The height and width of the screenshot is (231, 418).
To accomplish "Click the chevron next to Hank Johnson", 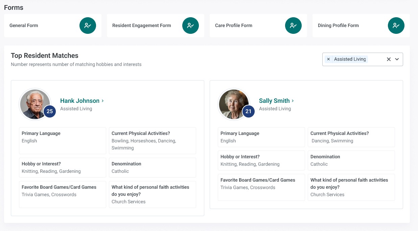I will 102,101.
